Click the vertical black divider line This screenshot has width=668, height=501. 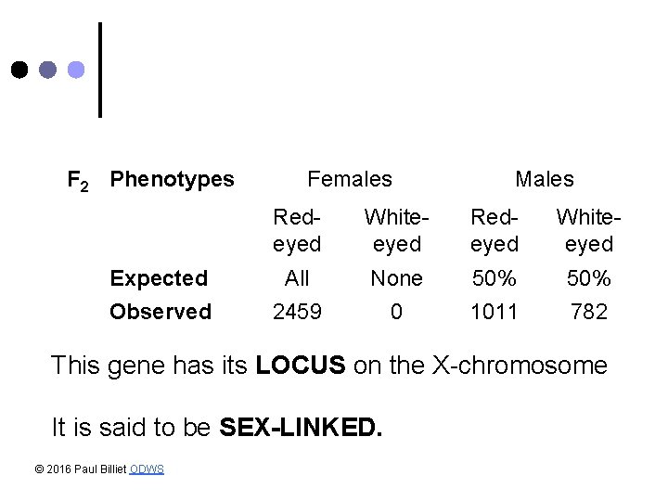point(99,70)
